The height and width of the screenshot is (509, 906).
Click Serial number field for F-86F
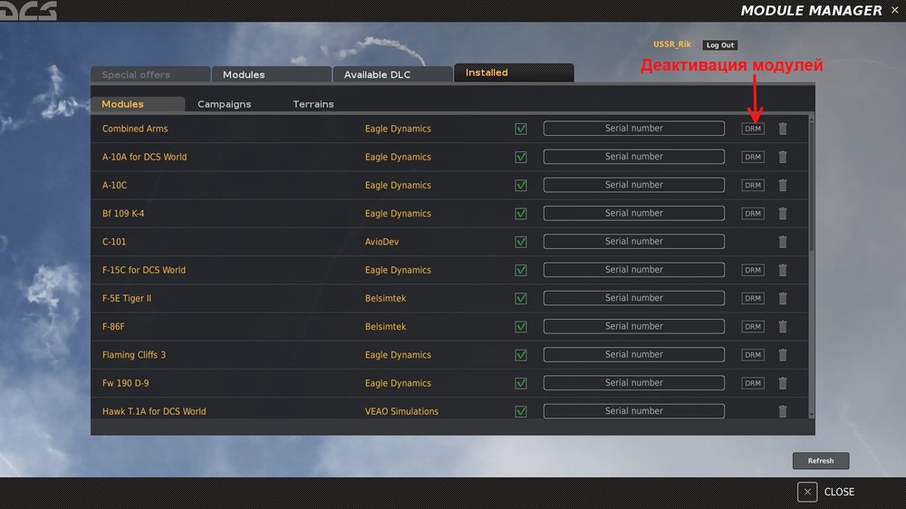[x=634, y=326]
